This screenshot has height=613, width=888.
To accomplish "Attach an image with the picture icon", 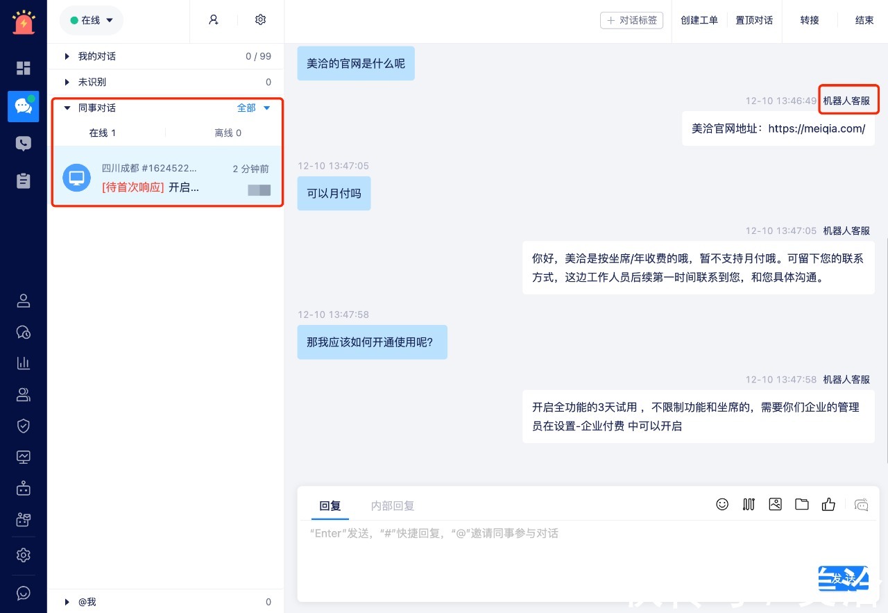I will pos(776,505).
